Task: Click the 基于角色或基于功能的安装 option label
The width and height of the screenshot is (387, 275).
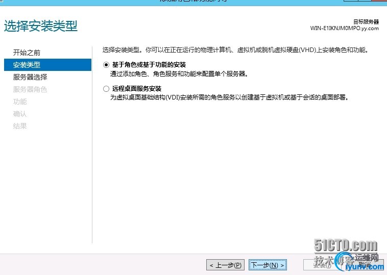Action: click(x=149, y=65)
